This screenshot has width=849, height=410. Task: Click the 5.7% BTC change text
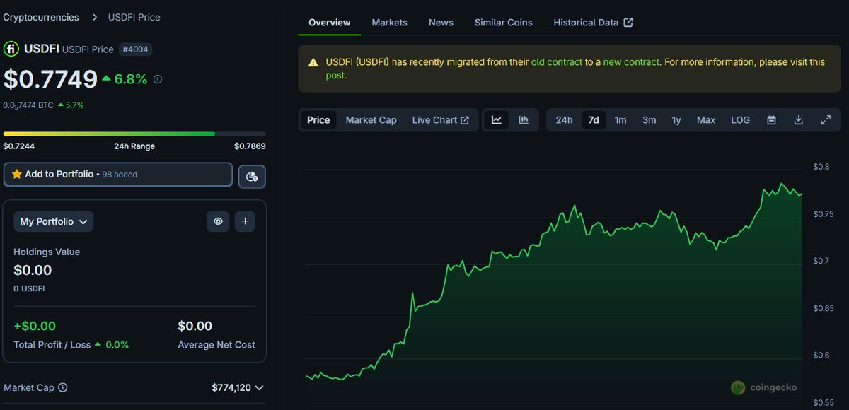[70, 105]
